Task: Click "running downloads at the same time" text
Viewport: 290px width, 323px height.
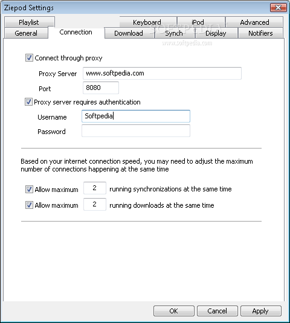Action: [x=161, y=205]
